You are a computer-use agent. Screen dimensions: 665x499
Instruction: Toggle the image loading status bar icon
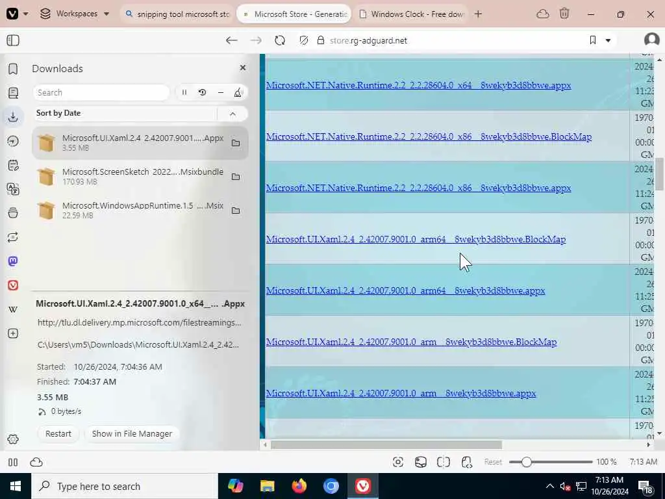(x=421, y=462)
